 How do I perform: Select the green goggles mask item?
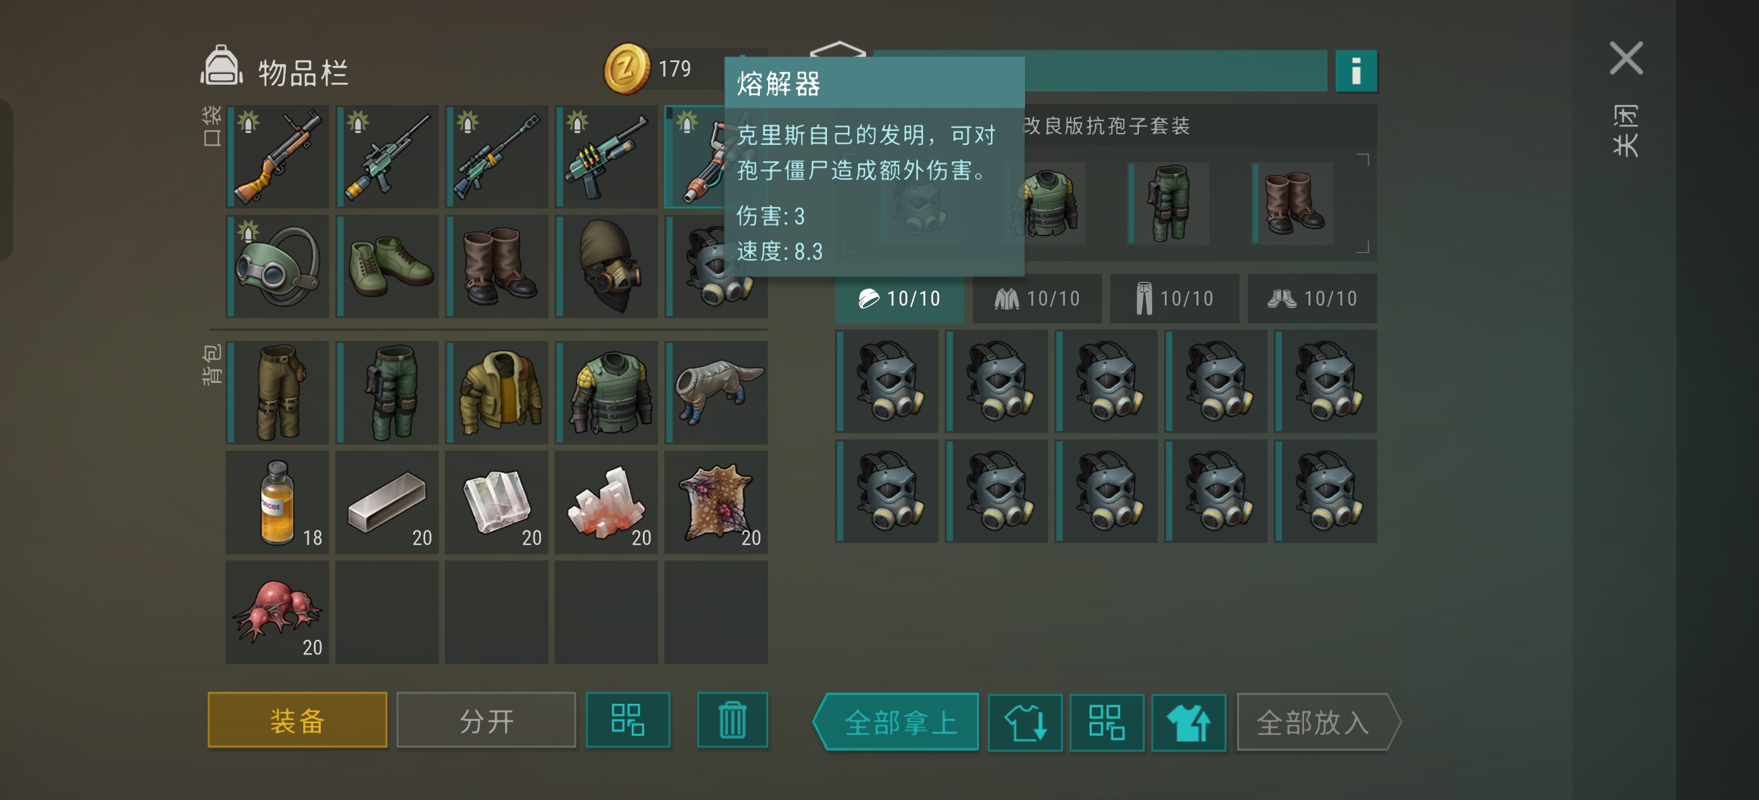pyautogui.click(x=277, y=266)
